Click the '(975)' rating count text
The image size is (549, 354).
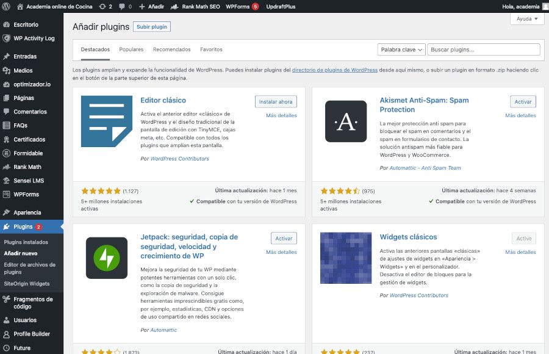tap(368, 191)
